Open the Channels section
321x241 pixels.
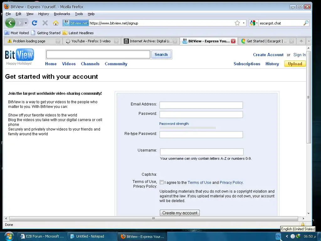90,64
